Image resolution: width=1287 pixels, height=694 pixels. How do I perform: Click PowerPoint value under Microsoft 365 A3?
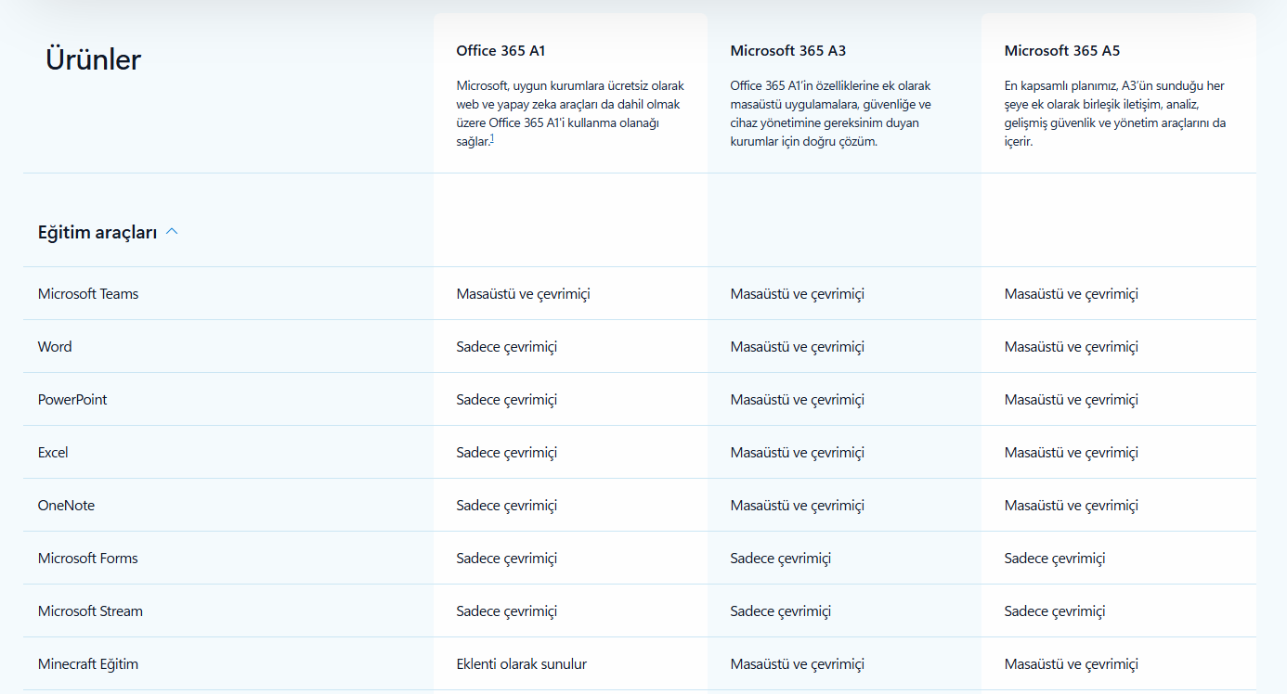(x=798, y=400)
